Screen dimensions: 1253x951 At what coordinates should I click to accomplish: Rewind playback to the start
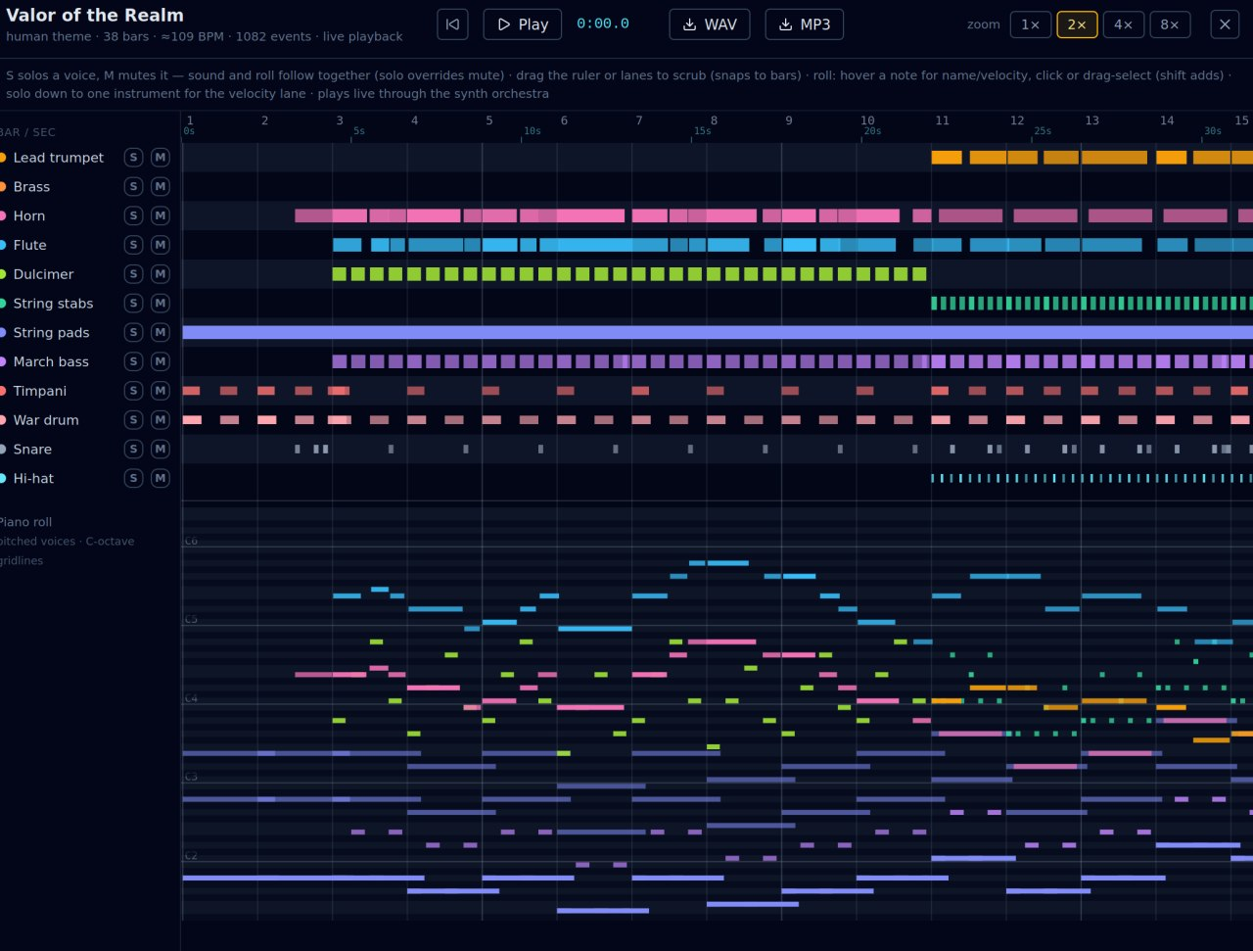pyautogui.click(x=452, y=24)
